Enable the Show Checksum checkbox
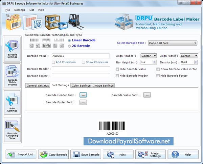 (x=83, y=62)
